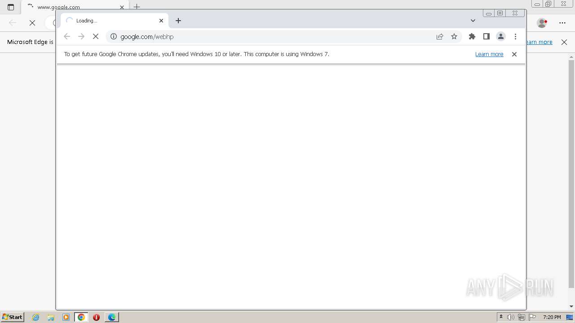Open Windows Media Player from taskbar
The width and height of the screenshot is (575, 323).
66,317
